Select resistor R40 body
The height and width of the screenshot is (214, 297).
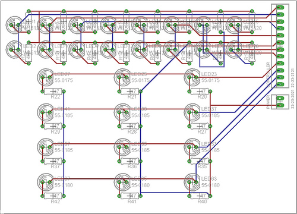click(x=200, y=196)
